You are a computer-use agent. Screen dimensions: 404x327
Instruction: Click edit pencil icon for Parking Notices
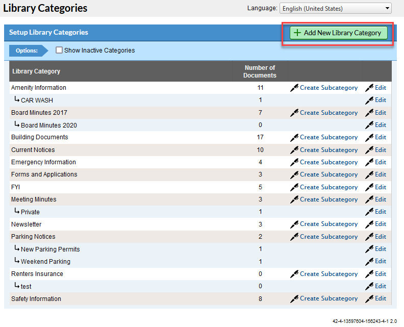(369, 237)
